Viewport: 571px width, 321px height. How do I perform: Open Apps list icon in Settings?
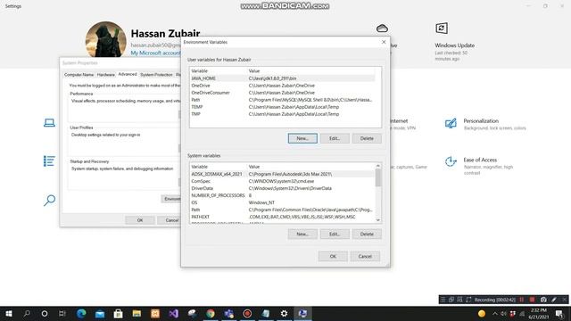[49, 160]
